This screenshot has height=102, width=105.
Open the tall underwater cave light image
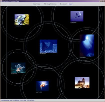(x=87, y=46)
